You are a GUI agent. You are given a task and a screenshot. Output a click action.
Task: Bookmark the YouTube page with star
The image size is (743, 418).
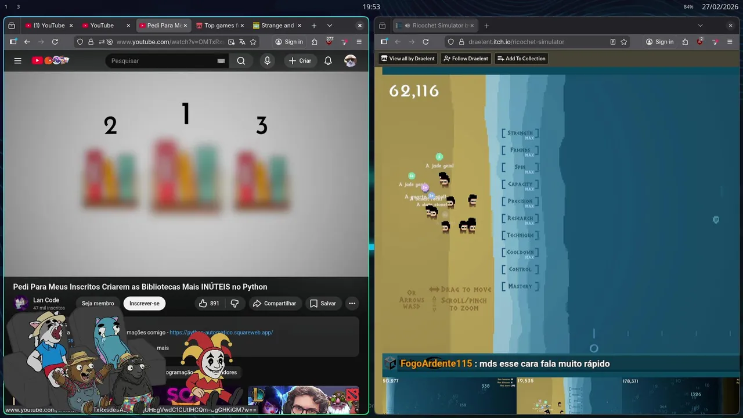253,42
